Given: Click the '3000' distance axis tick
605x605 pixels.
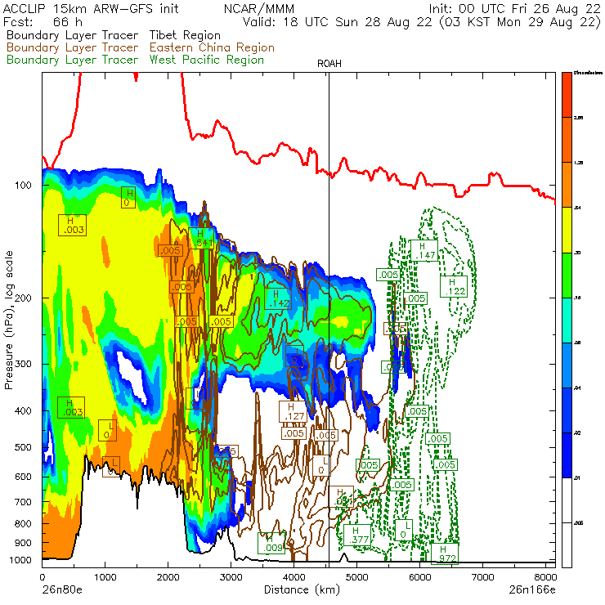Looking at the screenshot, I should pos(231,577).
